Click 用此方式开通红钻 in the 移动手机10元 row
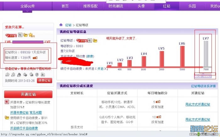Screen dimensions: 220x137 pos(198,104)
